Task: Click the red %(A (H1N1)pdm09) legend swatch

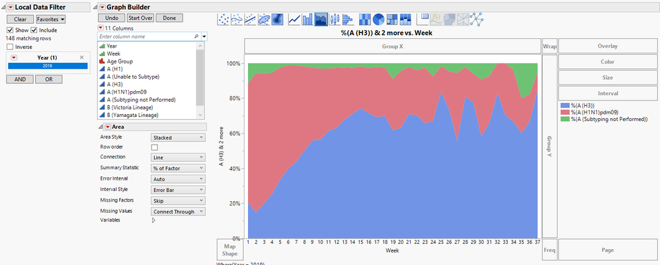Action: click(x=565, y=112)
